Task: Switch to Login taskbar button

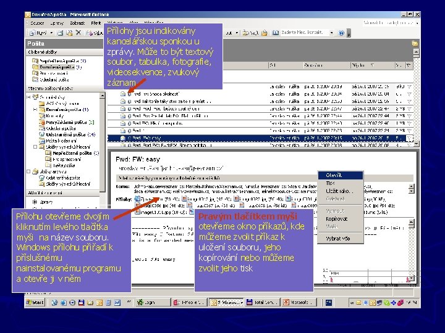Action: [152, 302]
